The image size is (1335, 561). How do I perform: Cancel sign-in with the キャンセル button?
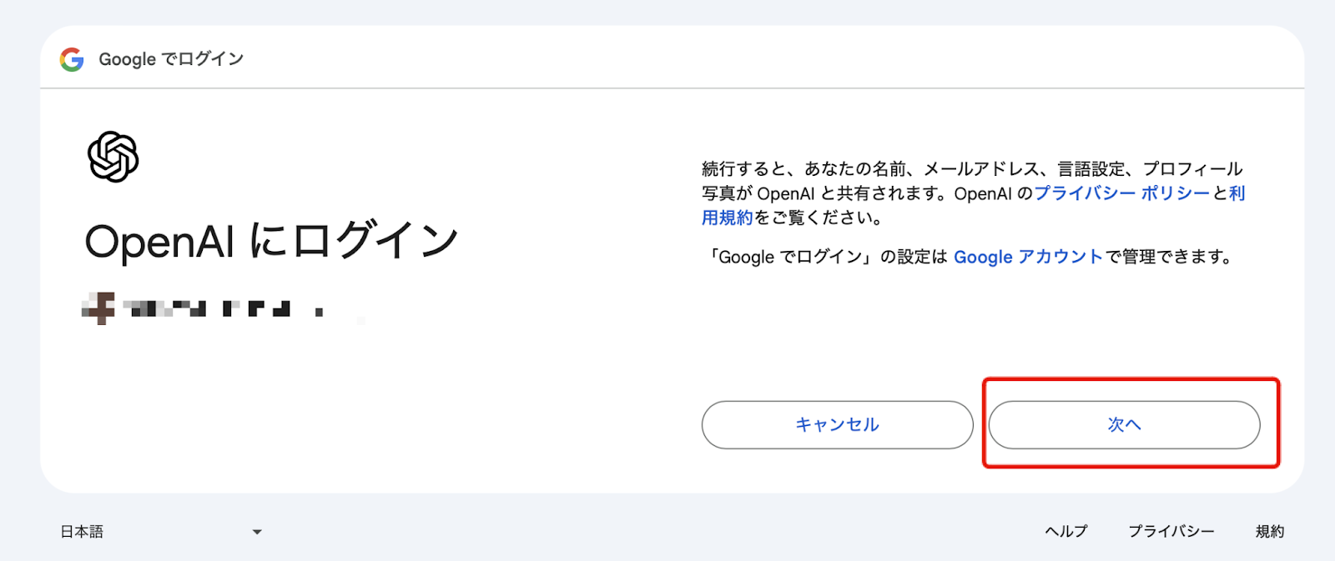837,425
